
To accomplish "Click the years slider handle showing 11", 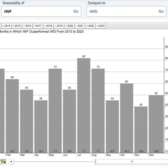I will pos(132,162).
